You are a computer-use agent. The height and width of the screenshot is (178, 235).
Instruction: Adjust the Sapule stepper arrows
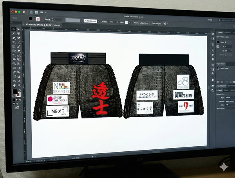click(53, 20)
